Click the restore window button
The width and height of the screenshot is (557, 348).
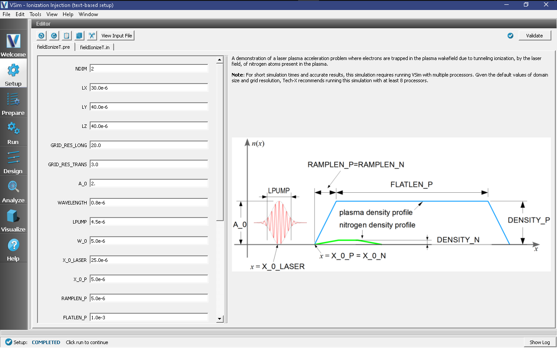click(x=526, y=4)
